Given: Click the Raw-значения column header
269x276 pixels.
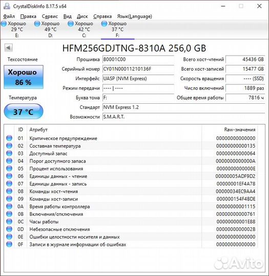Looking at the screenshot, I should [x=240, y=130].
